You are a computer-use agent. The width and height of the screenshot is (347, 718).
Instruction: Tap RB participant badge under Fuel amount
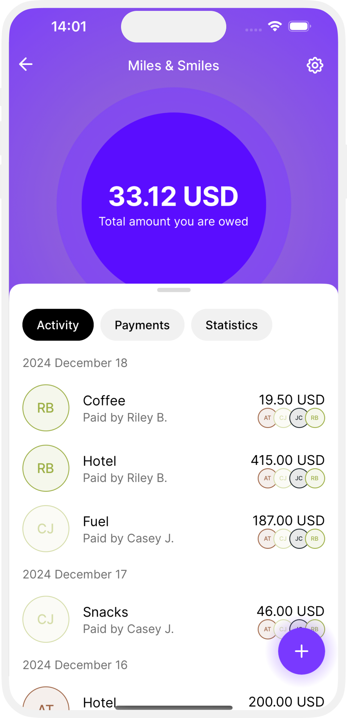pos(315,539)
